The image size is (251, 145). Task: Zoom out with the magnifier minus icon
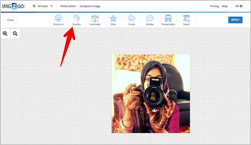(15, 33)
